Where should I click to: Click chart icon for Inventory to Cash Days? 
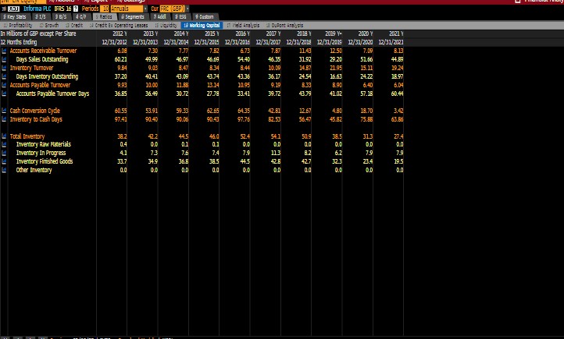[4, 119]
